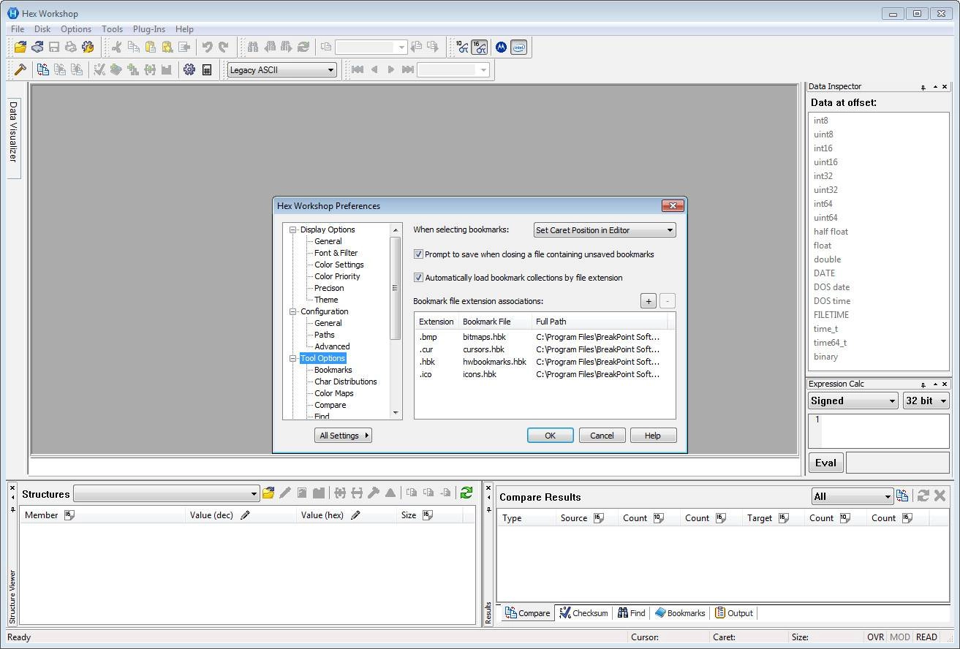Click the Open Drive icon in toolbar
960x649 pixels.
37,47
